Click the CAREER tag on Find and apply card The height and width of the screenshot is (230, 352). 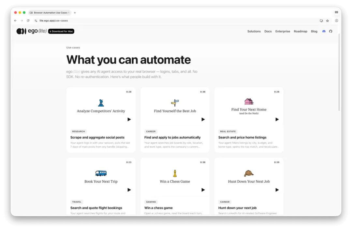click(151, 132)
